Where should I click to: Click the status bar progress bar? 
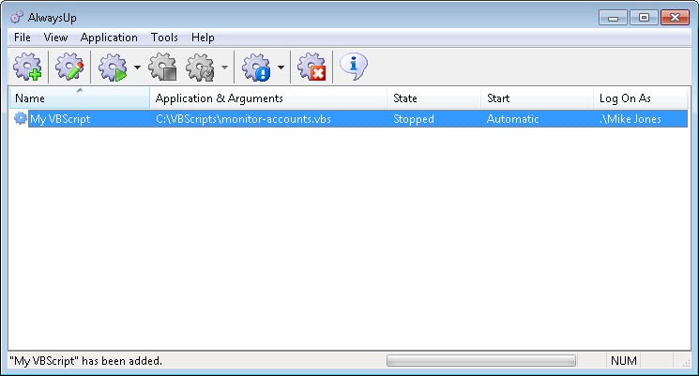(481, 360)
